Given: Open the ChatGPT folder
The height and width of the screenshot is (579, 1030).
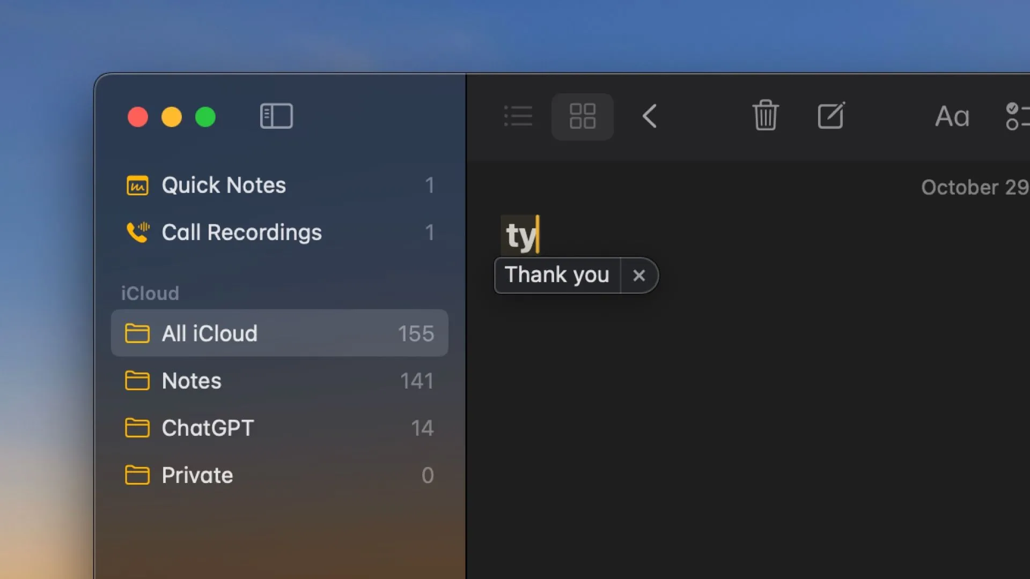Looking at the screenshot, I should tap(279, 428).
